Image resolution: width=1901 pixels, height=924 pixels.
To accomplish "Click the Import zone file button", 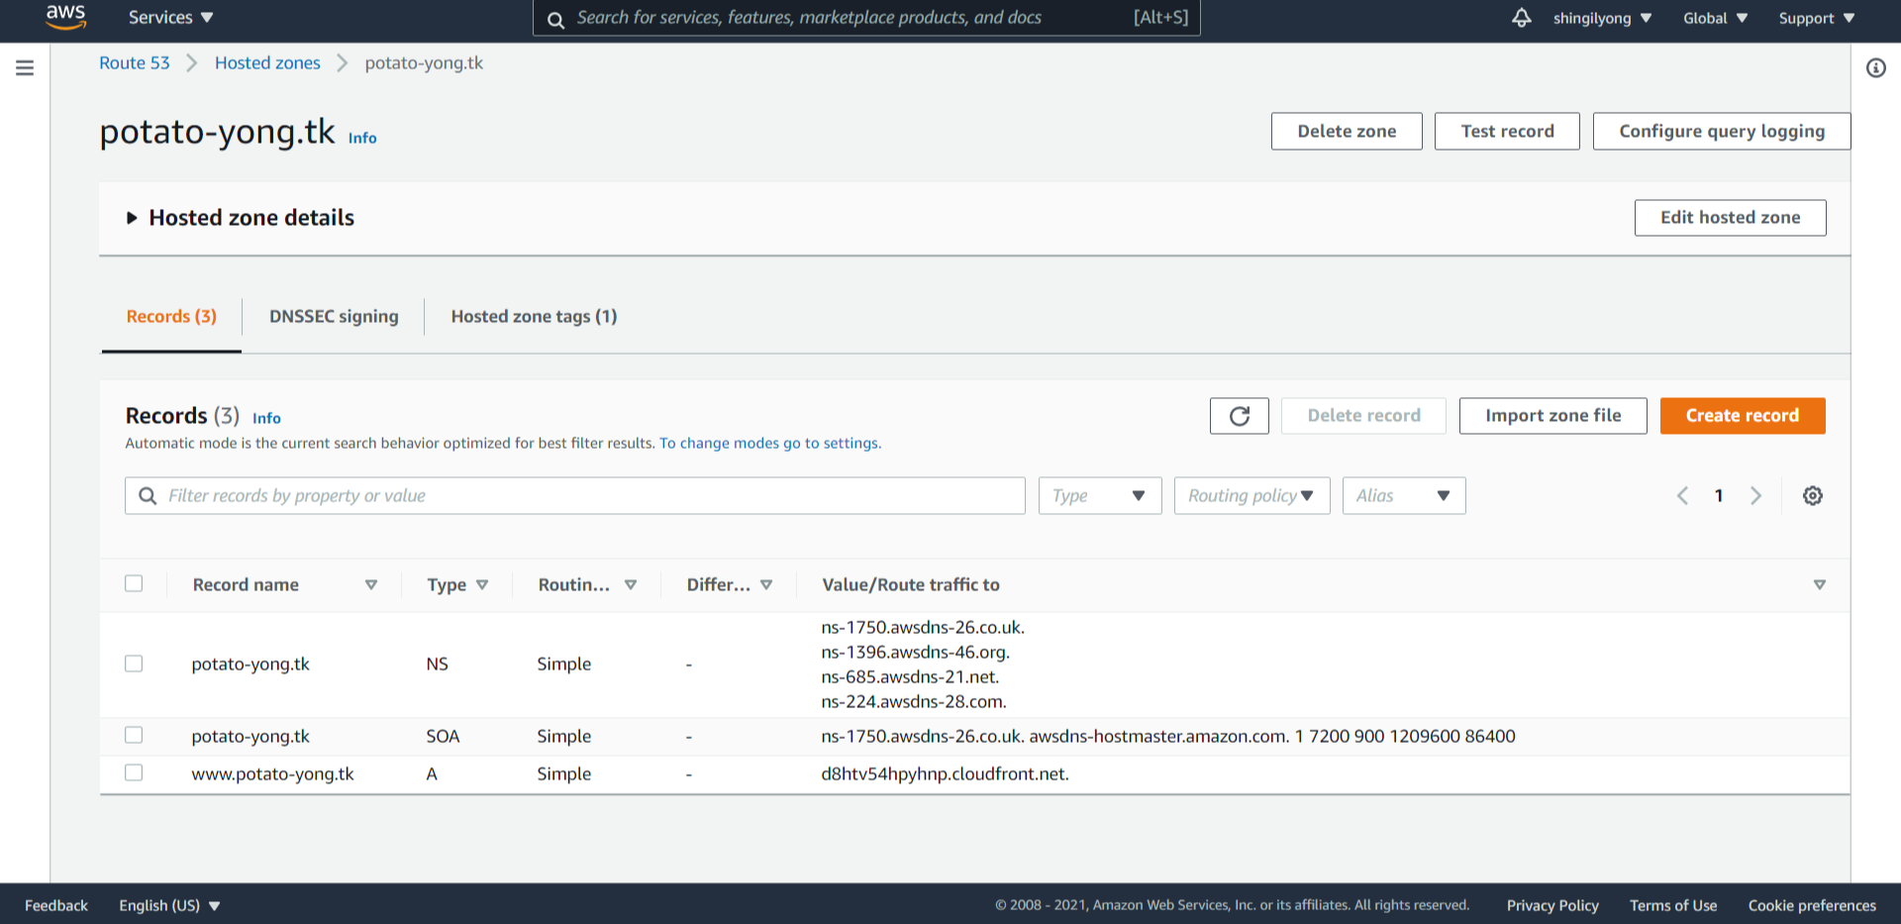I will point(1552,416).
